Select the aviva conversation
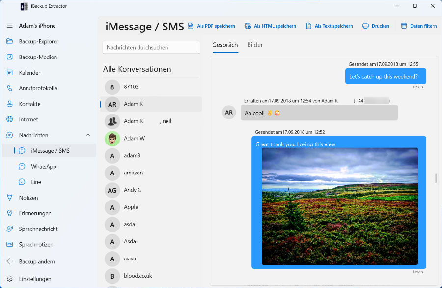Viewport: 442px width, 288px height. [x=151, y=259]
